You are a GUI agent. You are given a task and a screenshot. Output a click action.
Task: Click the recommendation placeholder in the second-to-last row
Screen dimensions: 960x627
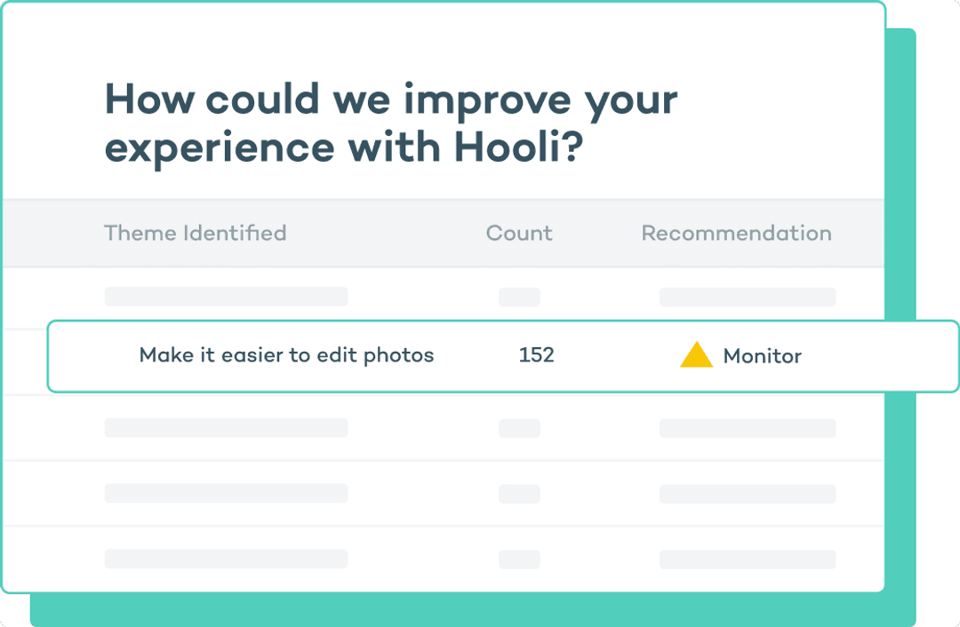[x=748, y=494]
